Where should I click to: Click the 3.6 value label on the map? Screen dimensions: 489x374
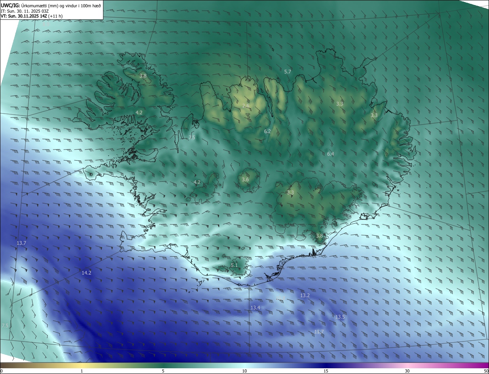245,179
